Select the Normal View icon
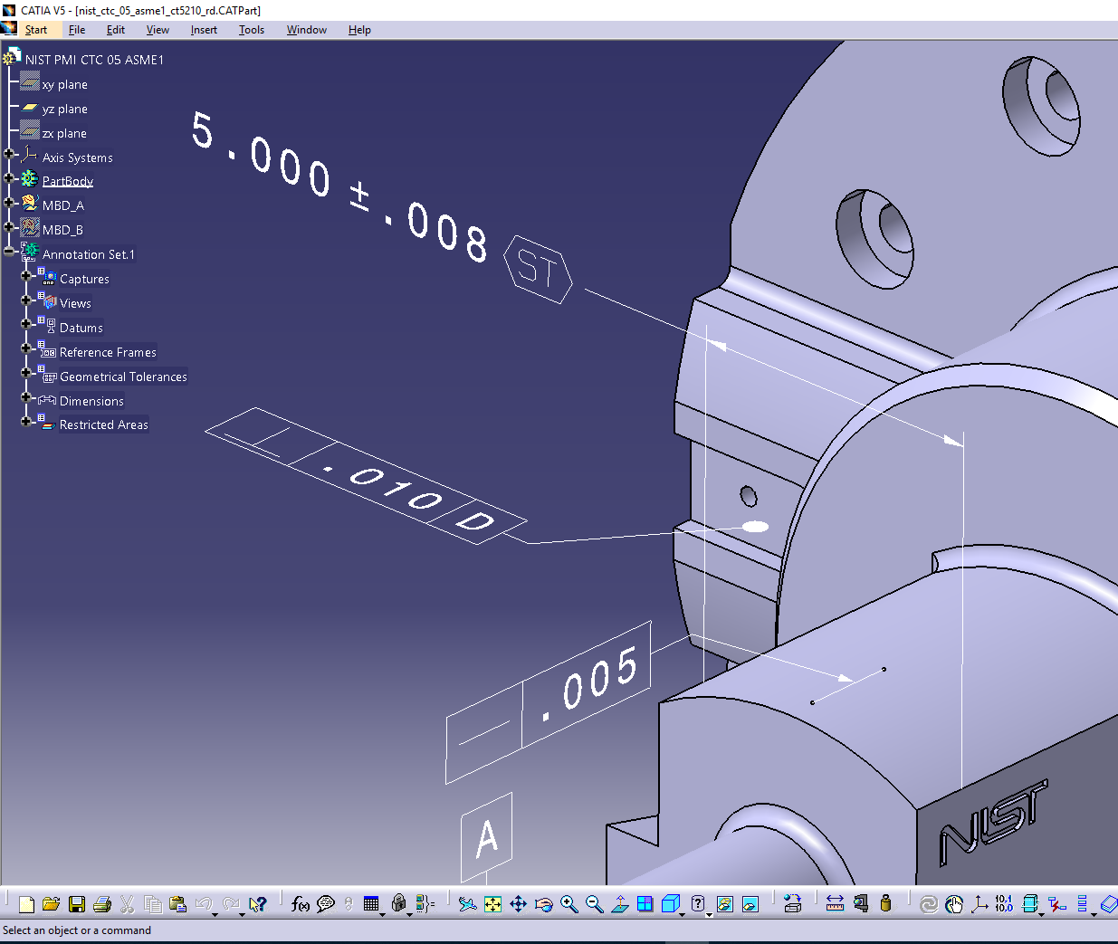The height and width of the screenshot is (944, 1118). [x=620, y=903]
